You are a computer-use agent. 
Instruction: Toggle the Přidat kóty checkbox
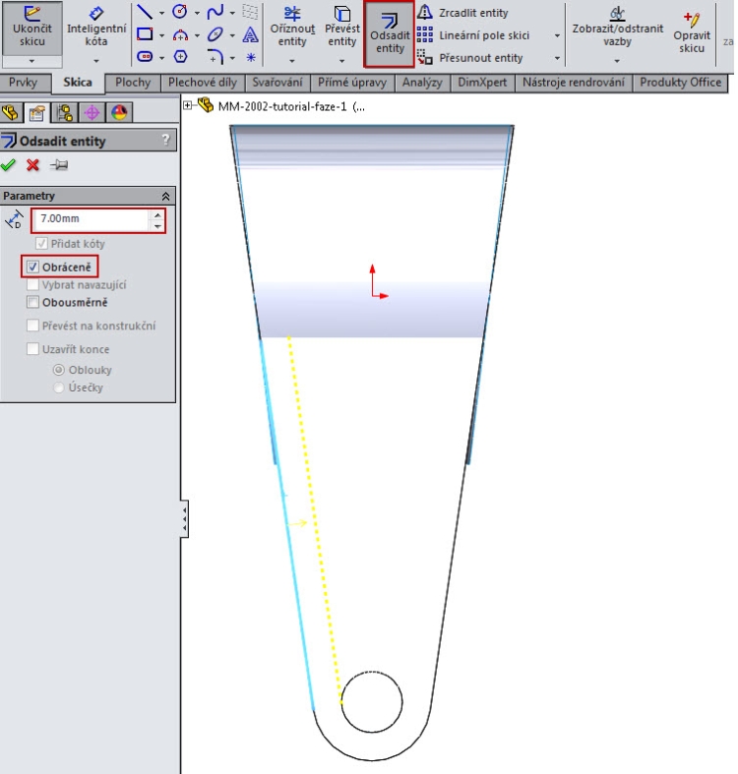pyautogui.click(x=42, y=243)
